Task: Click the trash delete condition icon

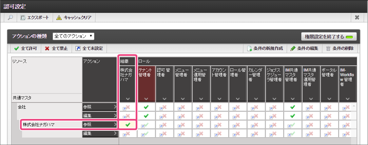Action: pyautogui.click(x=328, y=48)
